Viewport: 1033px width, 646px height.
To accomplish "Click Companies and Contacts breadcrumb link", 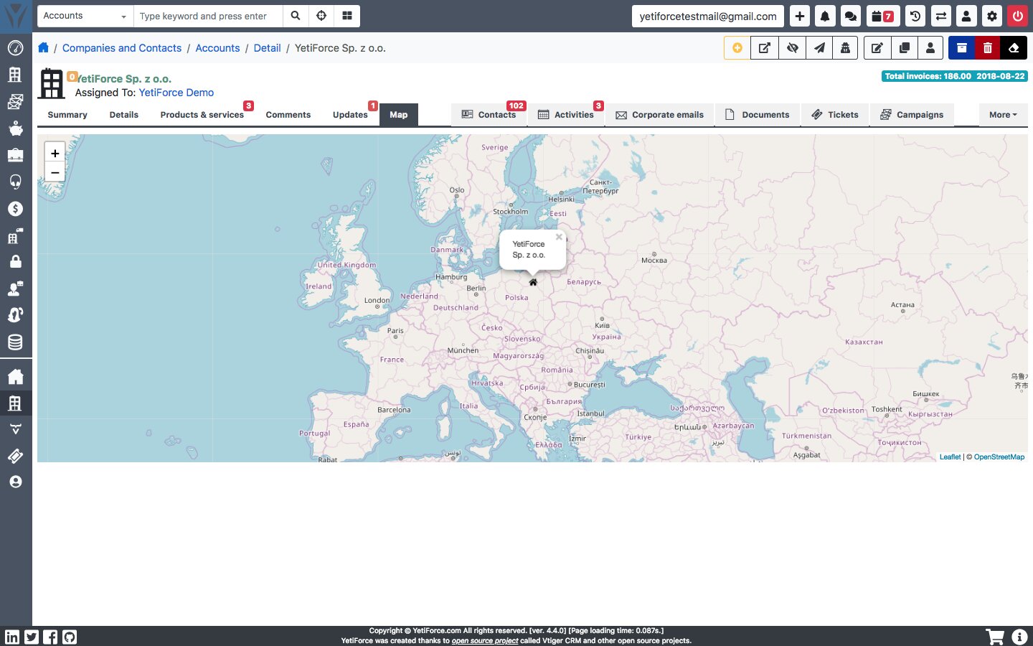I will tap(122, 48).
